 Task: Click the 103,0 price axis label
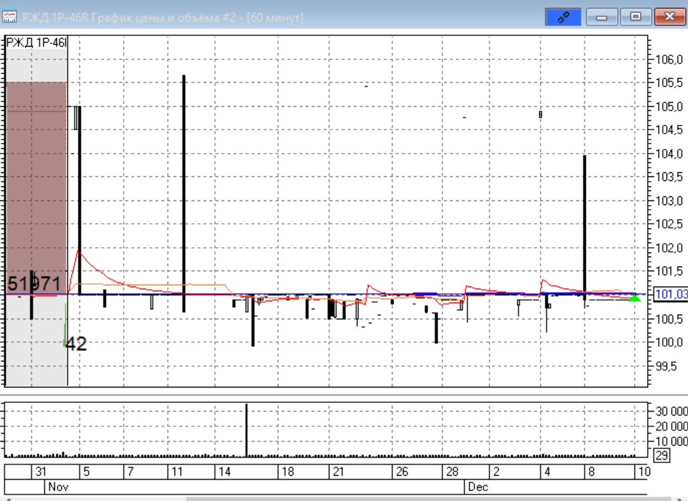click(669, 201)
